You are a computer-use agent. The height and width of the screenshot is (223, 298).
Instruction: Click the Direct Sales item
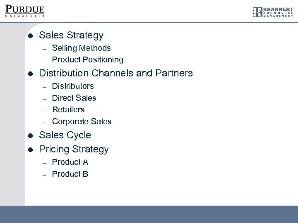tap(74, 98)
